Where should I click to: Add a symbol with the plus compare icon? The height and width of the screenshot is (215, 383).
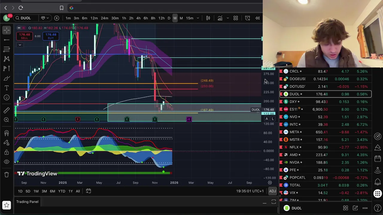point(57,18)
